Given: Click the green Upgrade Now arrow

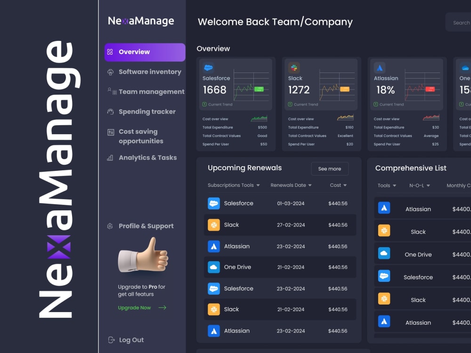Looking at the screenshot, I should [162, 308].
